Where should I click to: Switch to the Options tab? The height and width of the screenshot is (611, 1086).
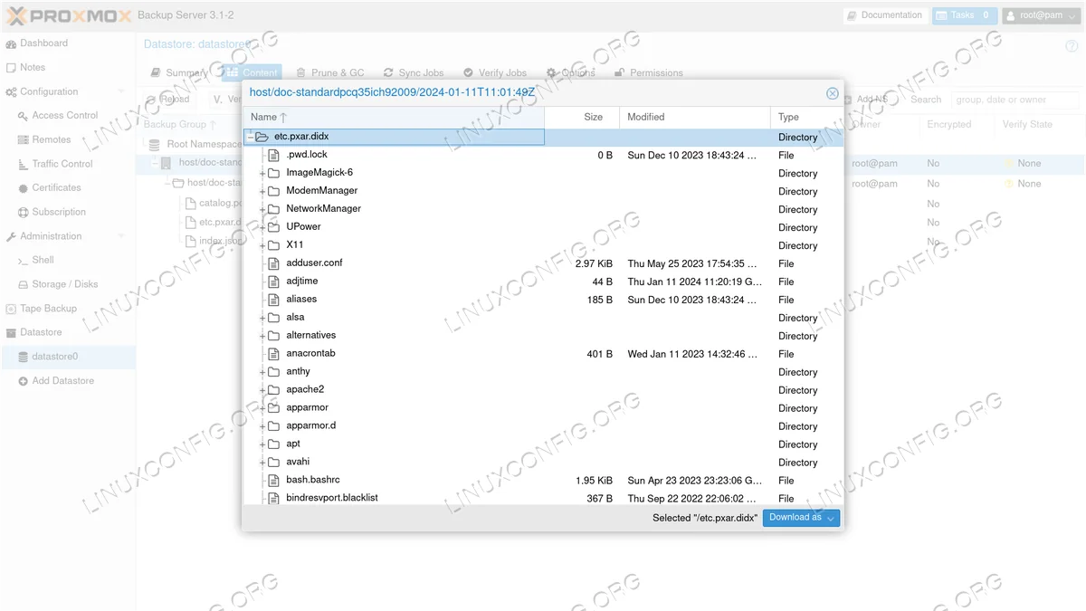pyautogui.click(x=571, y=72)
